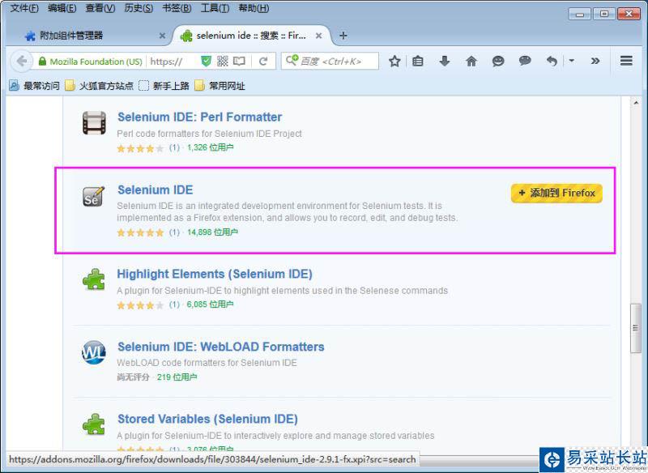
Task: Open the QR code icon in address bar
Action: [x=222, y=61]
